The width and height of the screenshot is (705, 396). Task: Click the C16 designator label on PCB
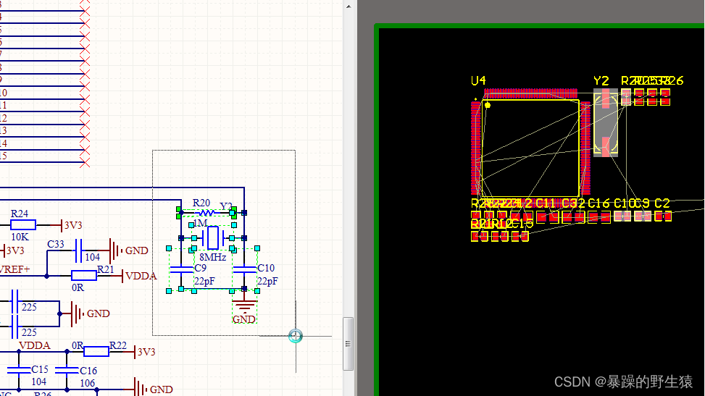click(x=598, y=203)
